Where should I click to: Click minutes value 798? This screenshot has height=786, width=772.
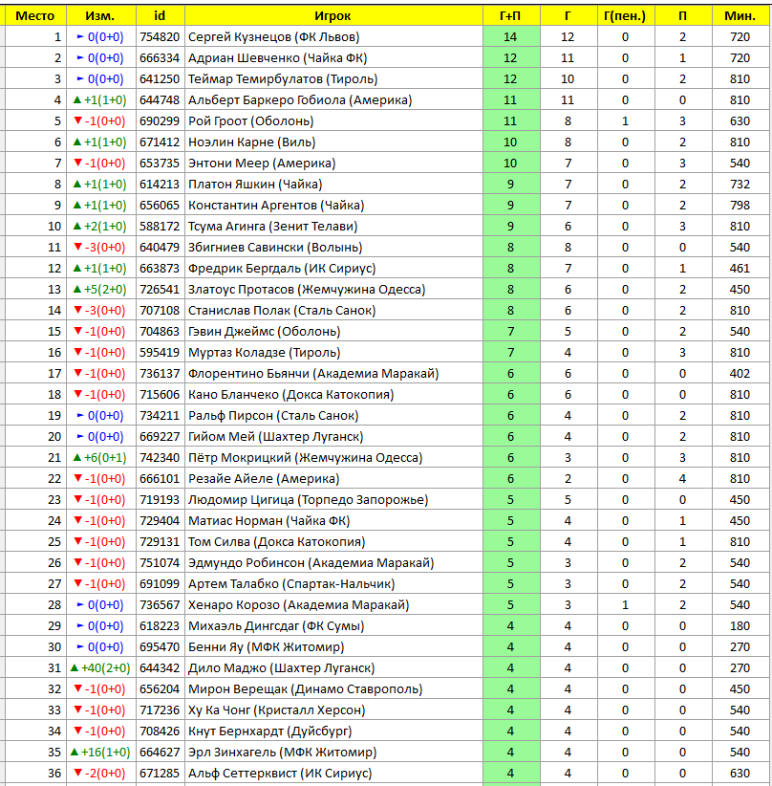[740, 206]
